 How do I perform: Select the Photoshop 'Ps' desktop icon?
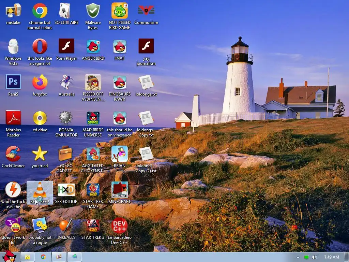[13, 82]
